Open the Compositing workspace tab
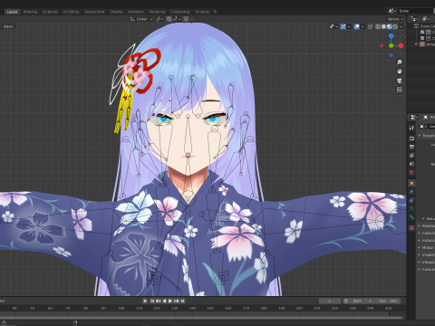The image size is (435, 326). (x=179, y=12)
